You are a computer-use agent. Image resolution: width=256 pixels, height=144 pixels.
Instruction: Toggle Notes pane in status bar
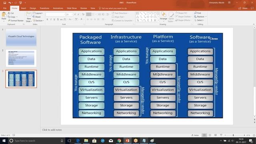[195, 135]
